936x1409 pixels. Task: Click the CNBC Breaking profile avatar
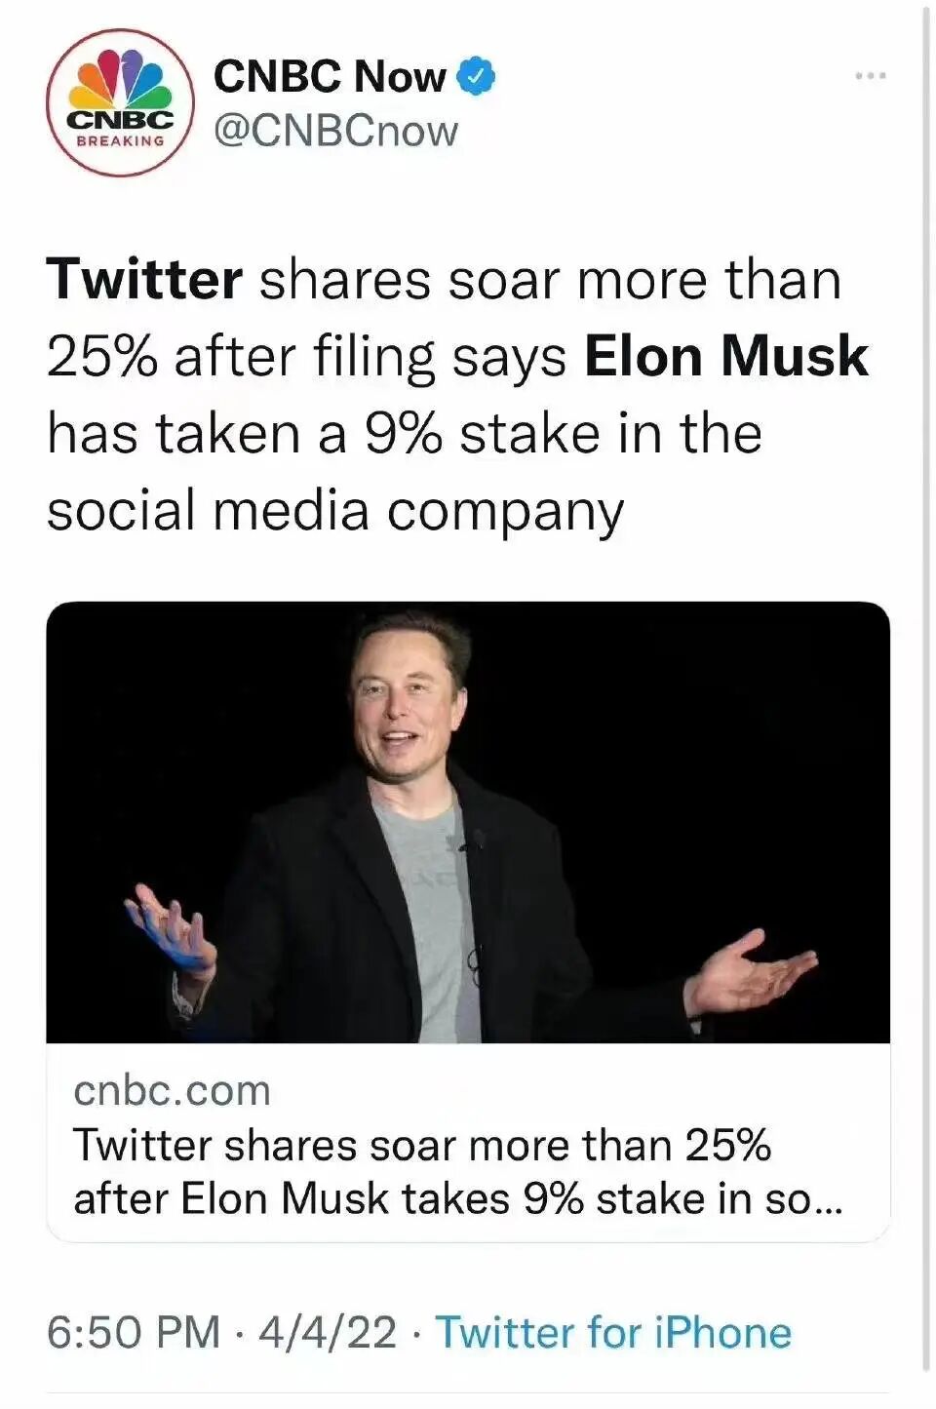tap(120, 102)
